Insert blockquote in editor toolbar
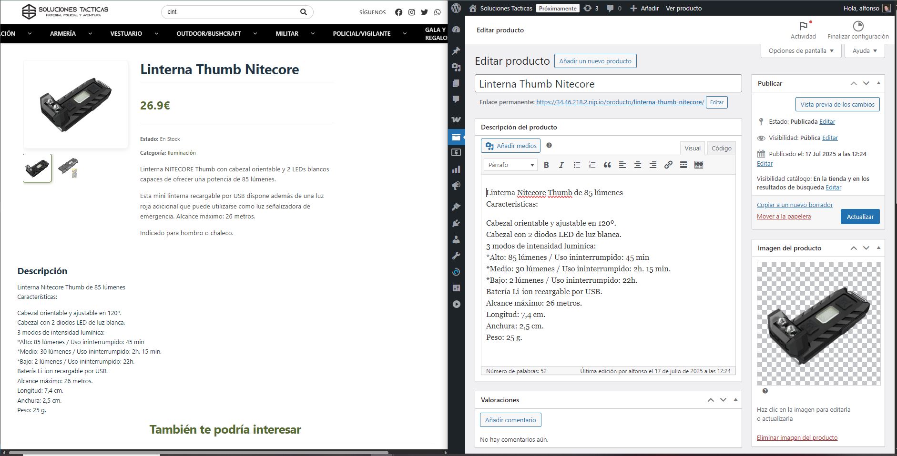Viewport: 897px width, 456px height. pos(607,165)
